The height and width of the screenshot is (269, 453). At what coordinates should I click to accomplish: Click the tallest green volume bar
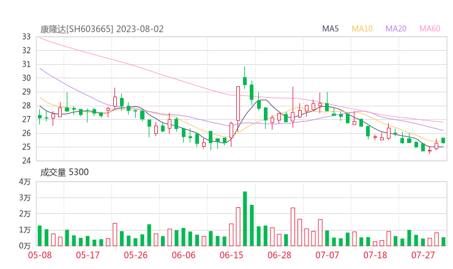(245, 219)
